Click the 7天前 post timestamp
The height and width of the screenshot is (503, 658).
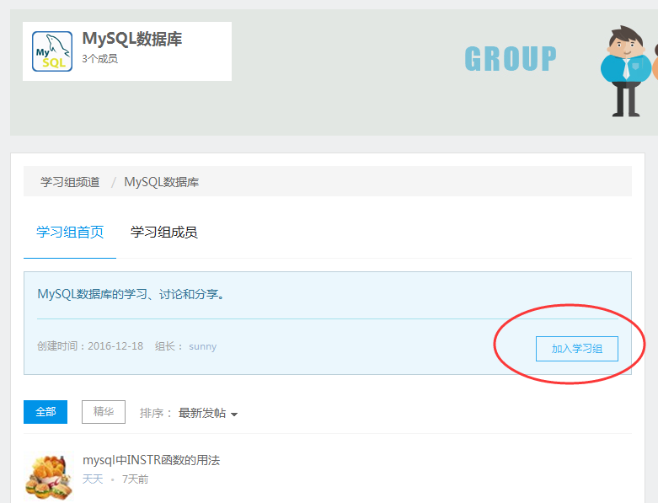[x=135, y=479]
